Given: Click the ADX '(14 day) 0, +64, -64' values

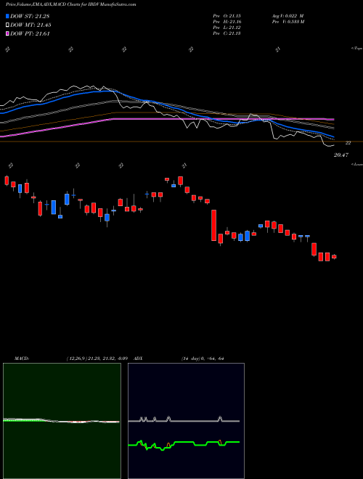Looking at the screenshot, I should [202, 359].
